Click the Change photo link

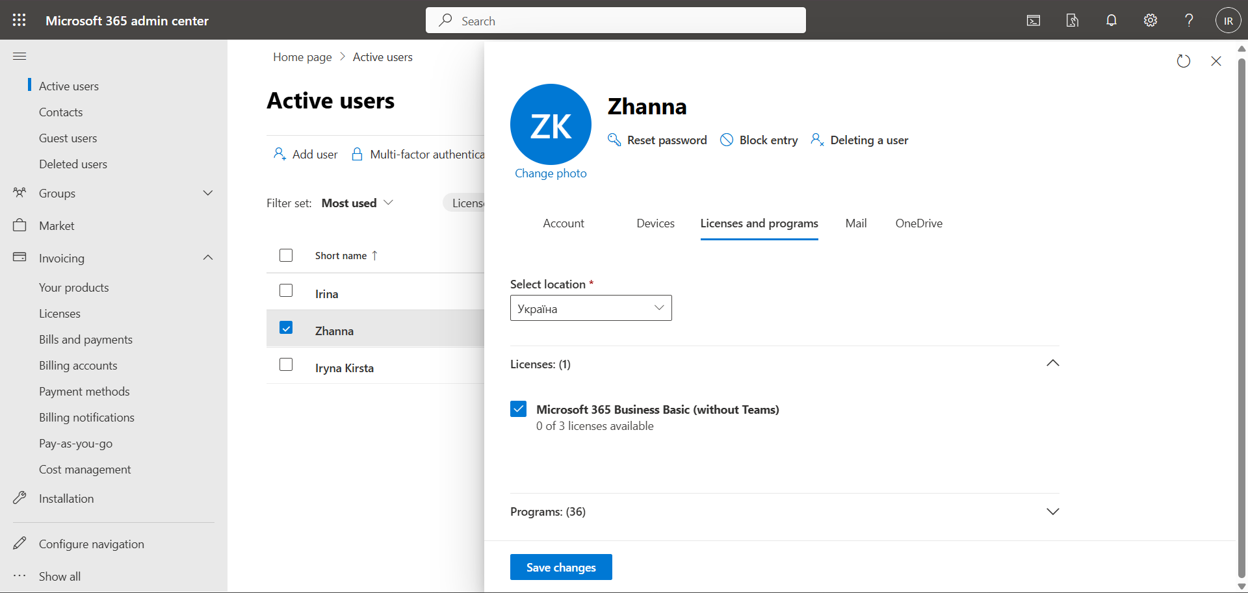(x=551, y=173)
